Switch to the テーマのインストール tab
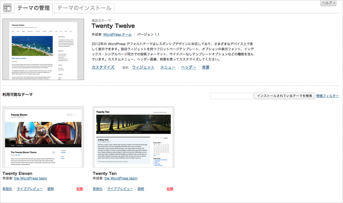 84,8
